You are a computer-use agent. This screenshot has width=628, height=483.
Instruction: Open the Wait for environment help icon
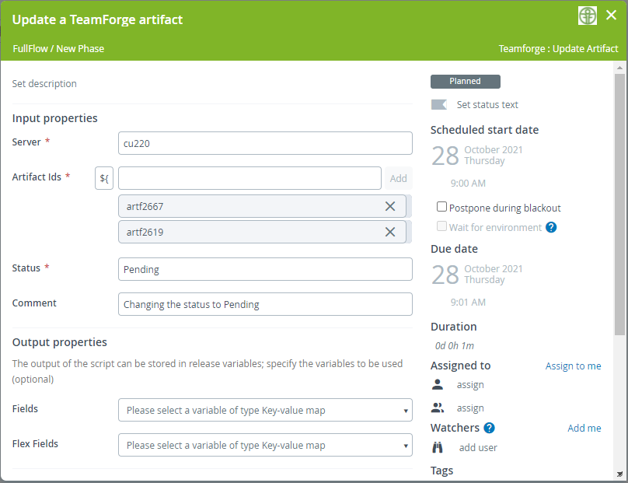551,227
